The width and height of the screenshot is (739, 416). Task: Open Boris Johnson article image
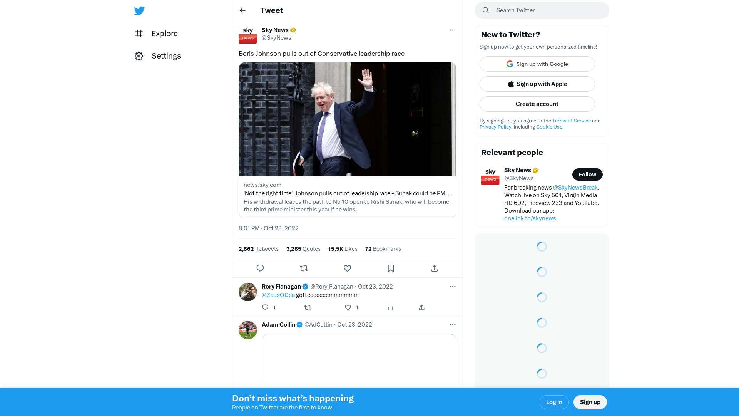click(x=347, y=119)
